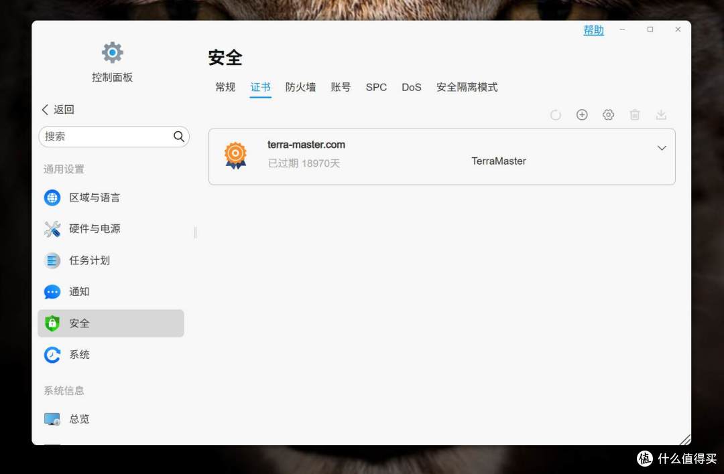Image resolution: width=724 pixels, height=474 pixels.
Task: Go back with 返回 button
Action: [x=58, y=109]
